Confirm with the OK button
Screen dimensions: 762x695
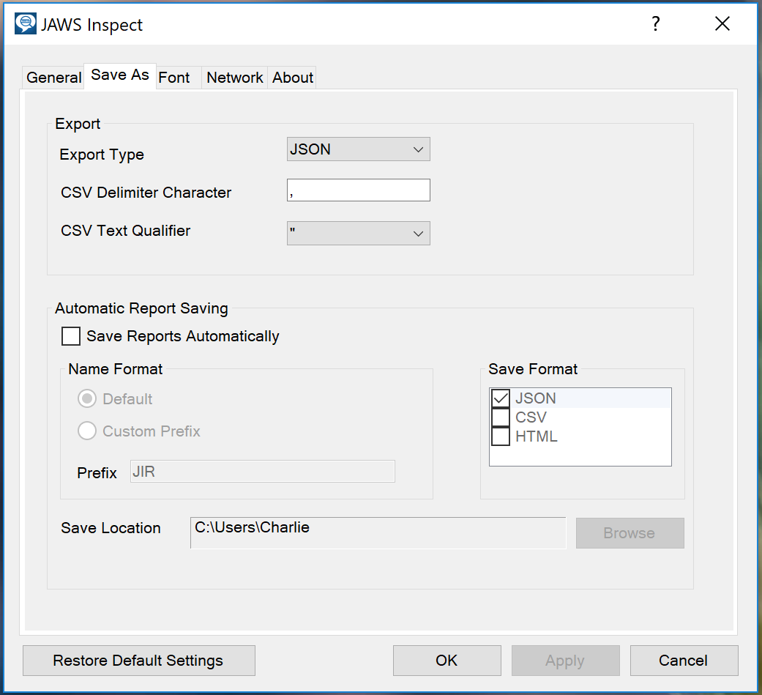pos(447,661)
